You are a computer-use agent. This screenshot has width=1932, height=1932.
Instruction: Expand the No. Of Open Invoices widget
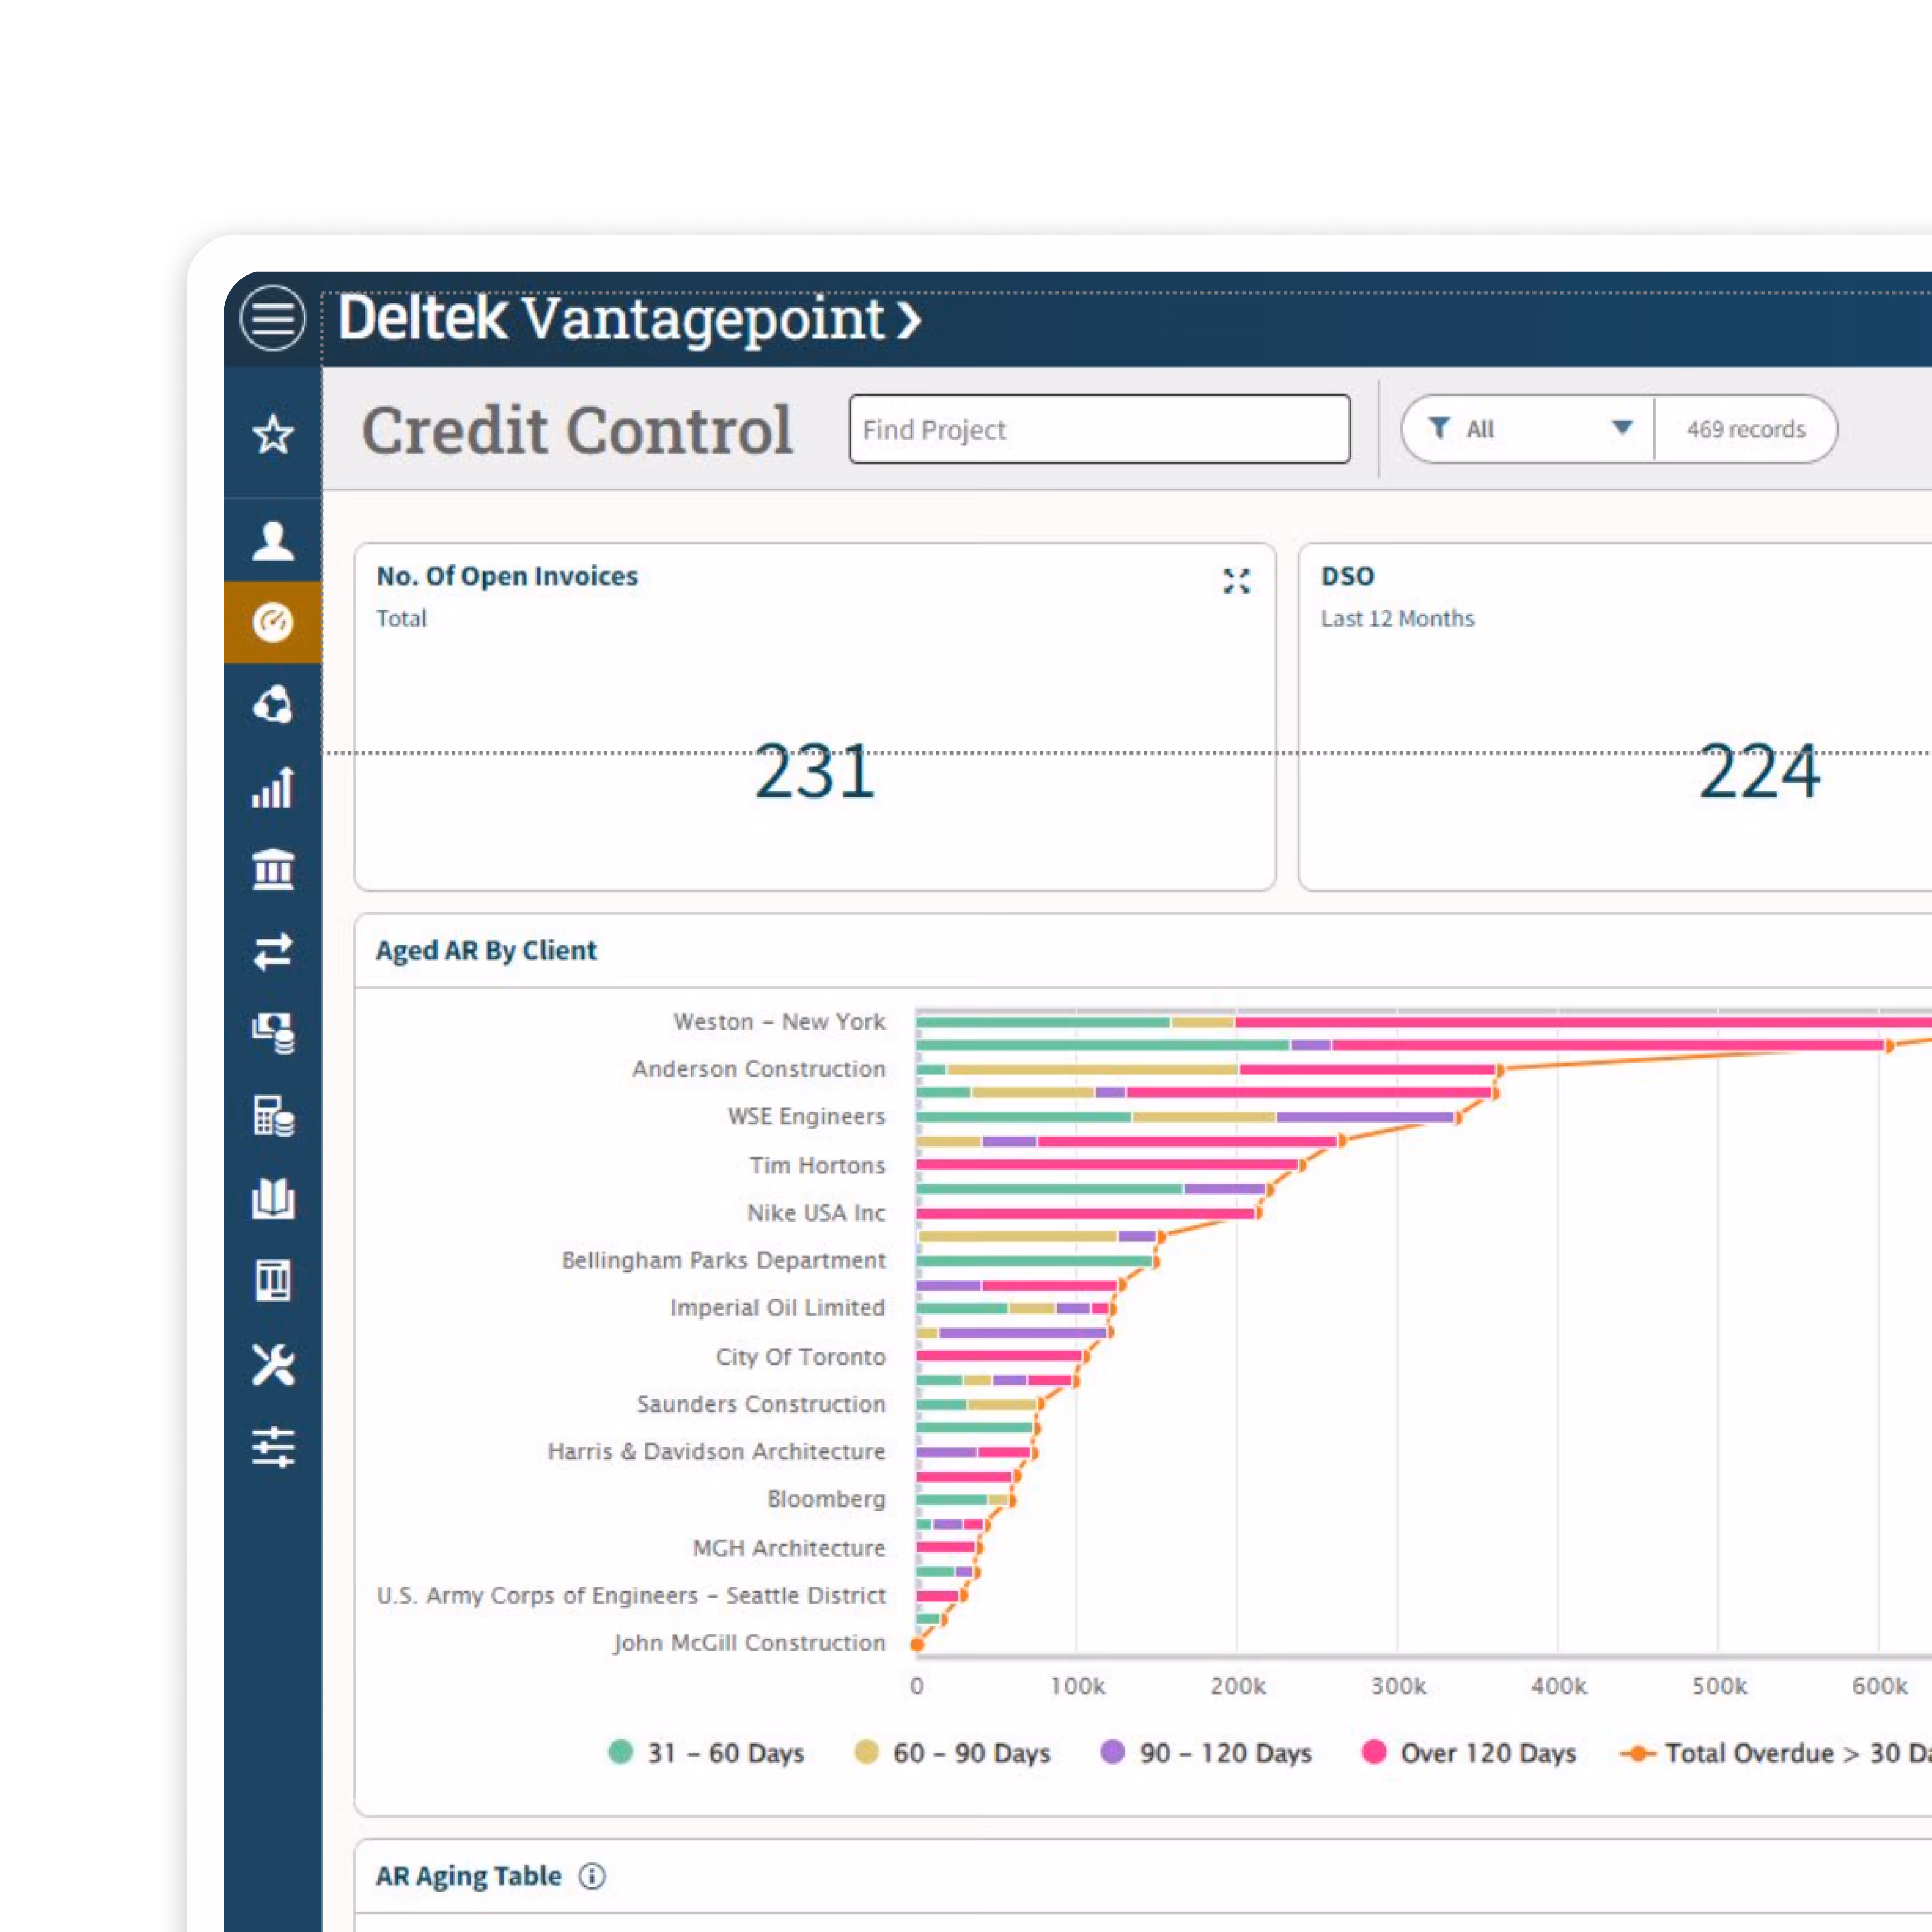click(x=1236, y=581)
